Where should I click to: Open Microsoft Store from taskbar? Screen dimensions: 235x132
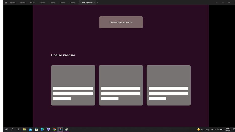click(x=36, y=129)
